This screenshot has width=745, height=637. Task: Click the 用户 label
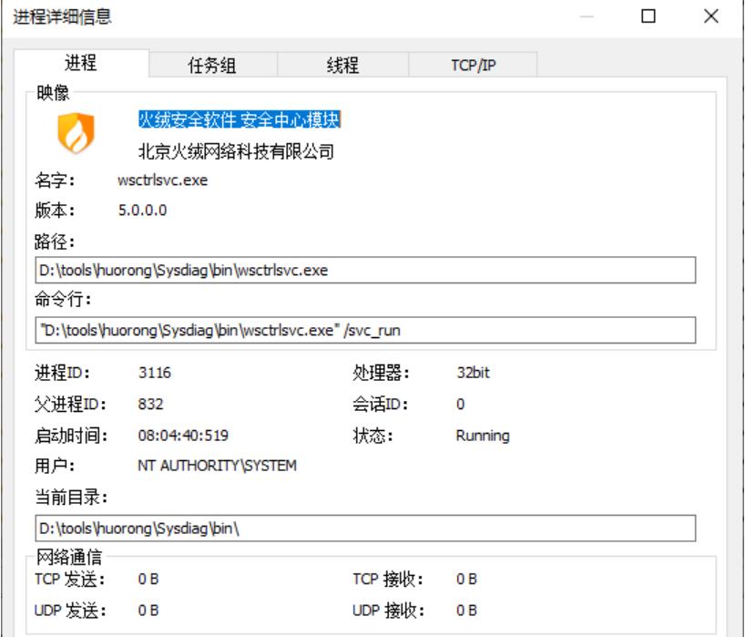(x=55, y=466)
